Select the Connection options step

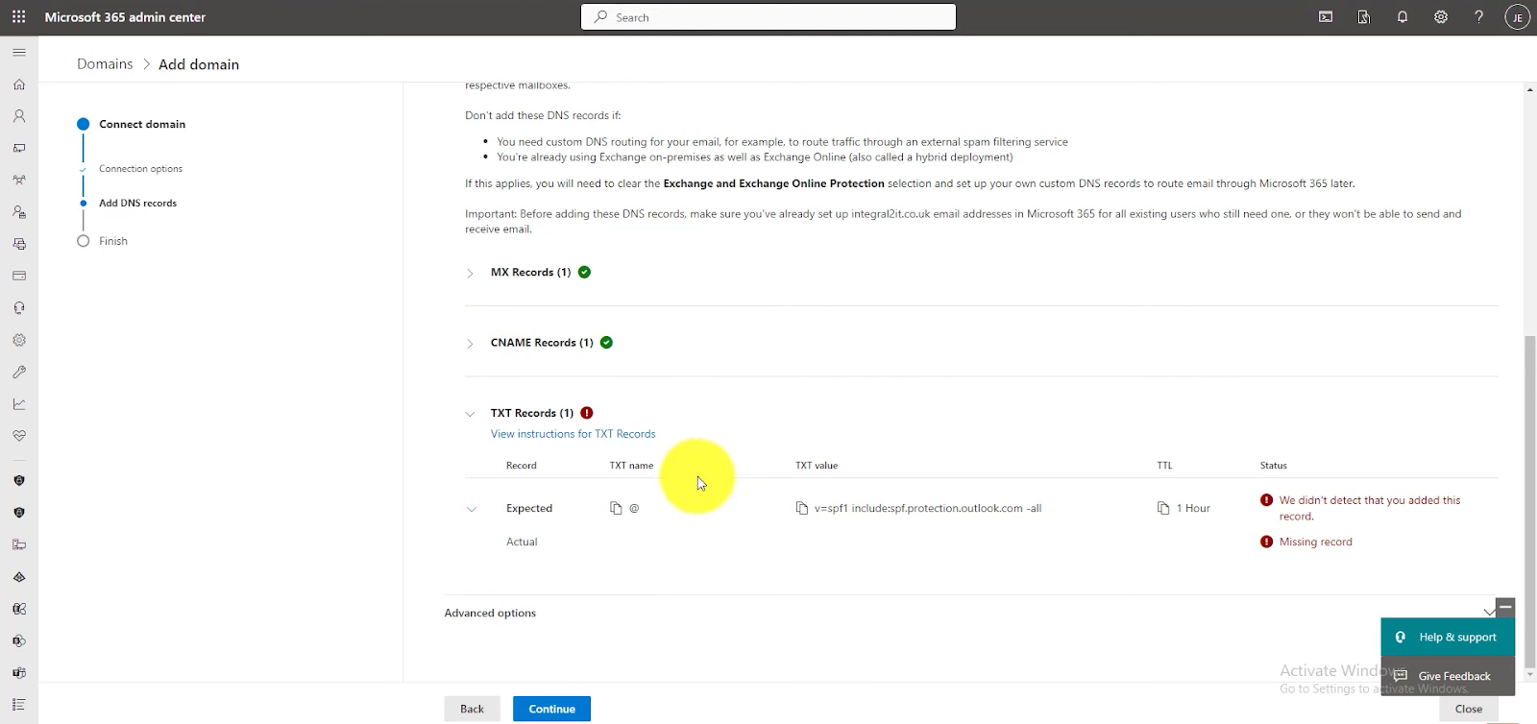140,169
